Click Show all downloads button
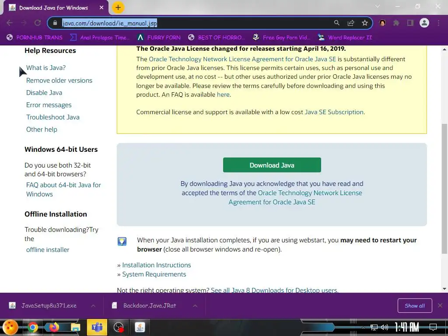 (415, 306)
